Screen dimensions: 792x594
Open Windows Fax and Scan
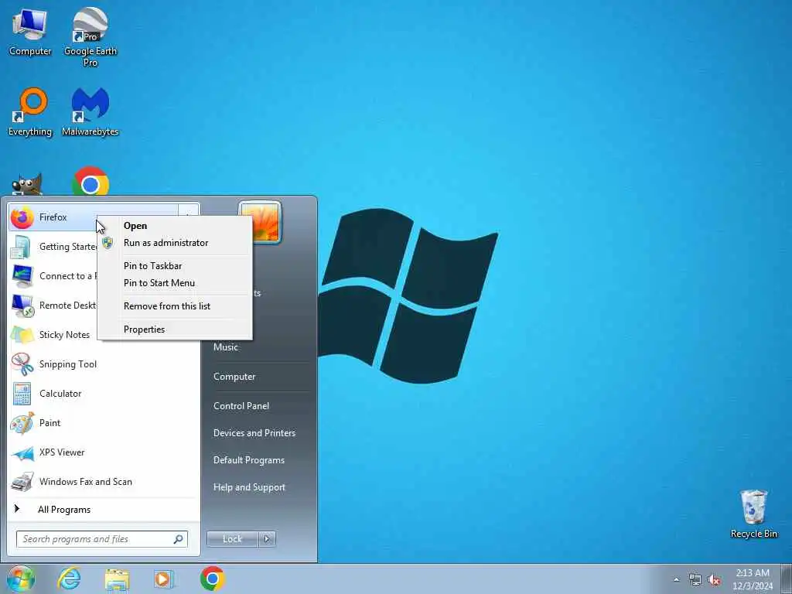click(104, 481)
